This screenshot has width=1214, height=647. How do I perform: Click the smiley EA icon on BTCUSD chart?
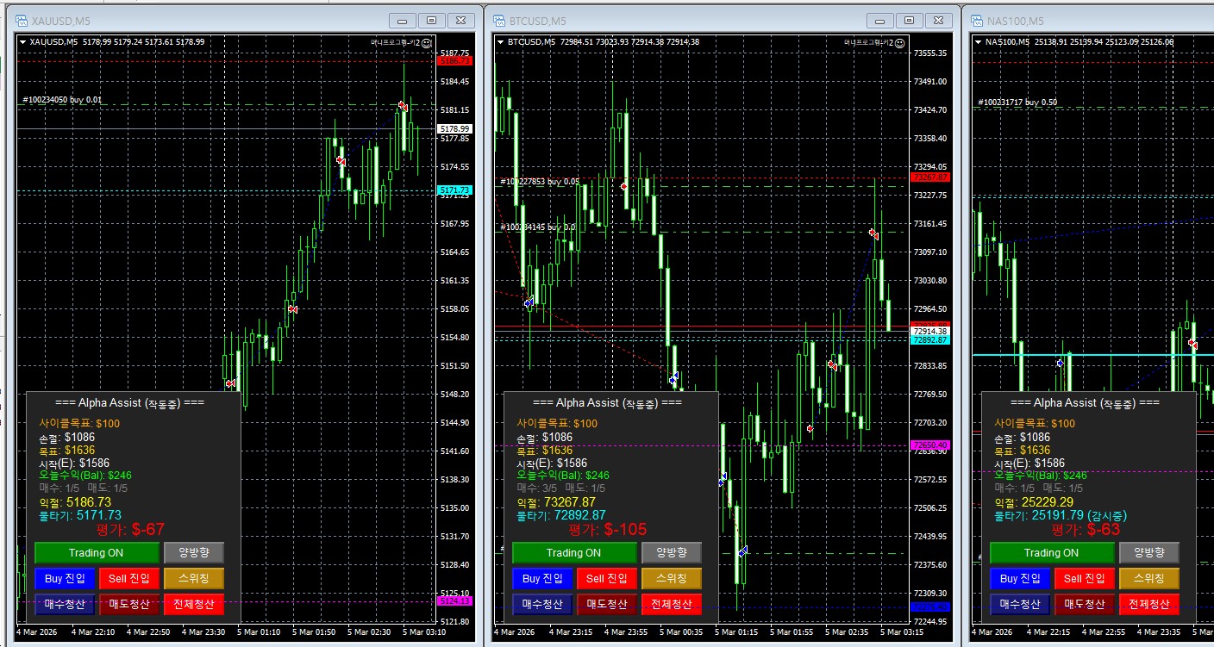click(x=899, y=42)
